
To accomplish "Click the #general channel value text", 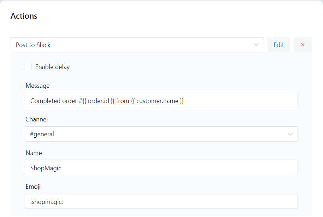I will [42, 134].
